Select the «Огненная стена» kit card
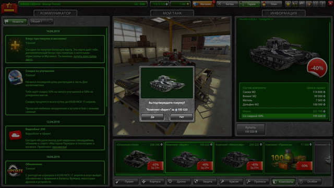The width and height of the screenshot is (334, 188). (139, 158)
